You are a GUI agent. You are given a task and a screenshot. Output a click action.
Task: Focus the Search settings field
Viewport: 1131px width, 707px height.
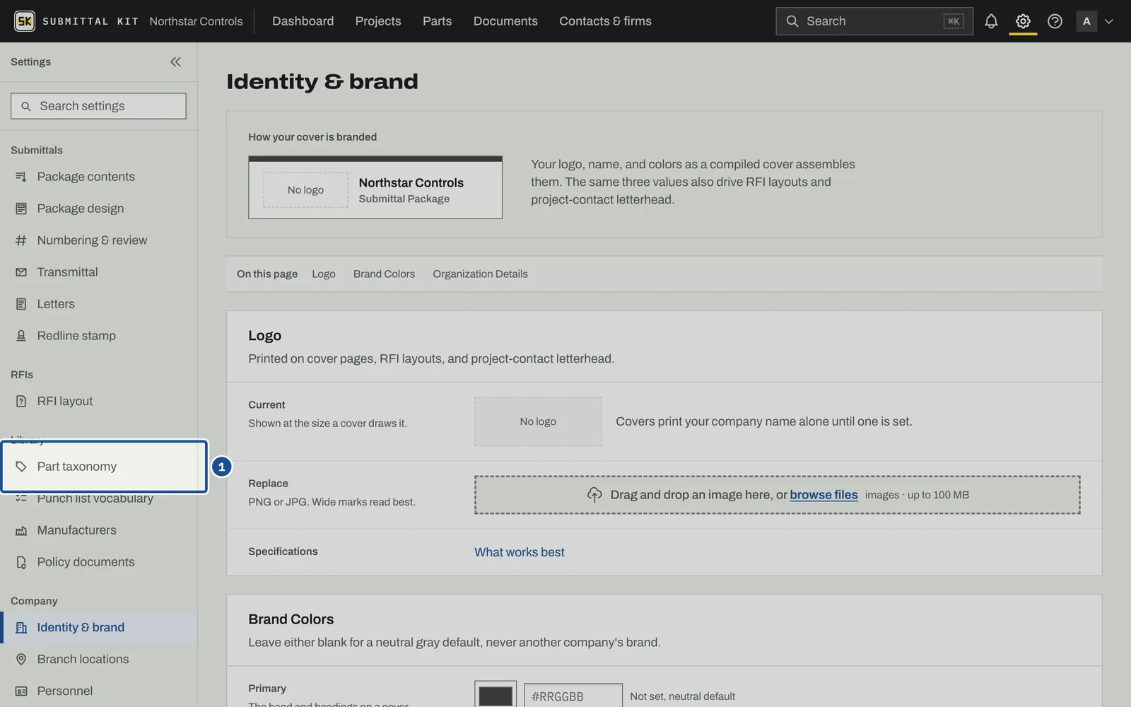click(98, 106)
